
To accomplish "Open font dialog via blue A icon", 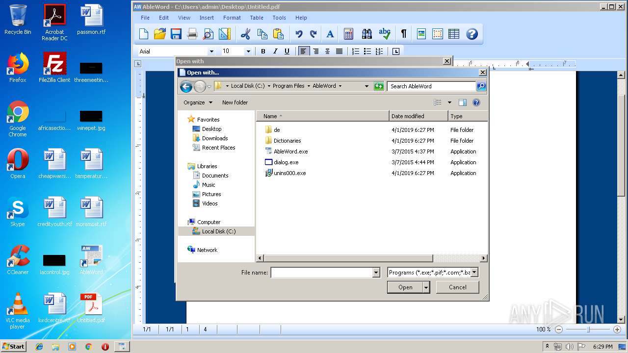I will point(330,34).
